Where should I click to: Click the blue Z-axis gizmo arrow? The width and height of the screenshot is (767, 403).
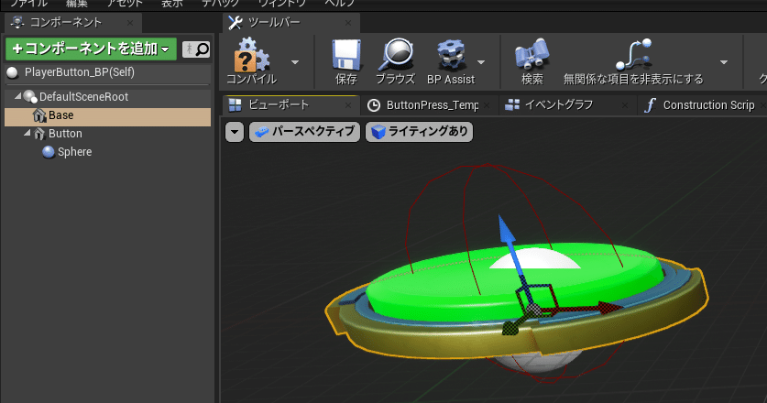point(507,232)
